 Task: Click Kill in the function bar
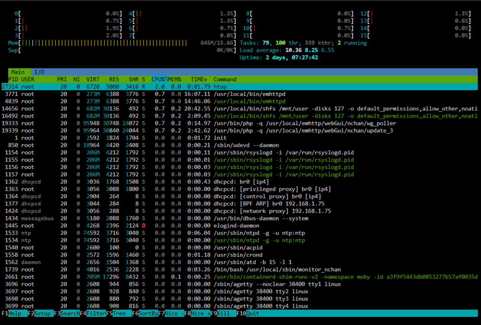(x=223, y=313)
